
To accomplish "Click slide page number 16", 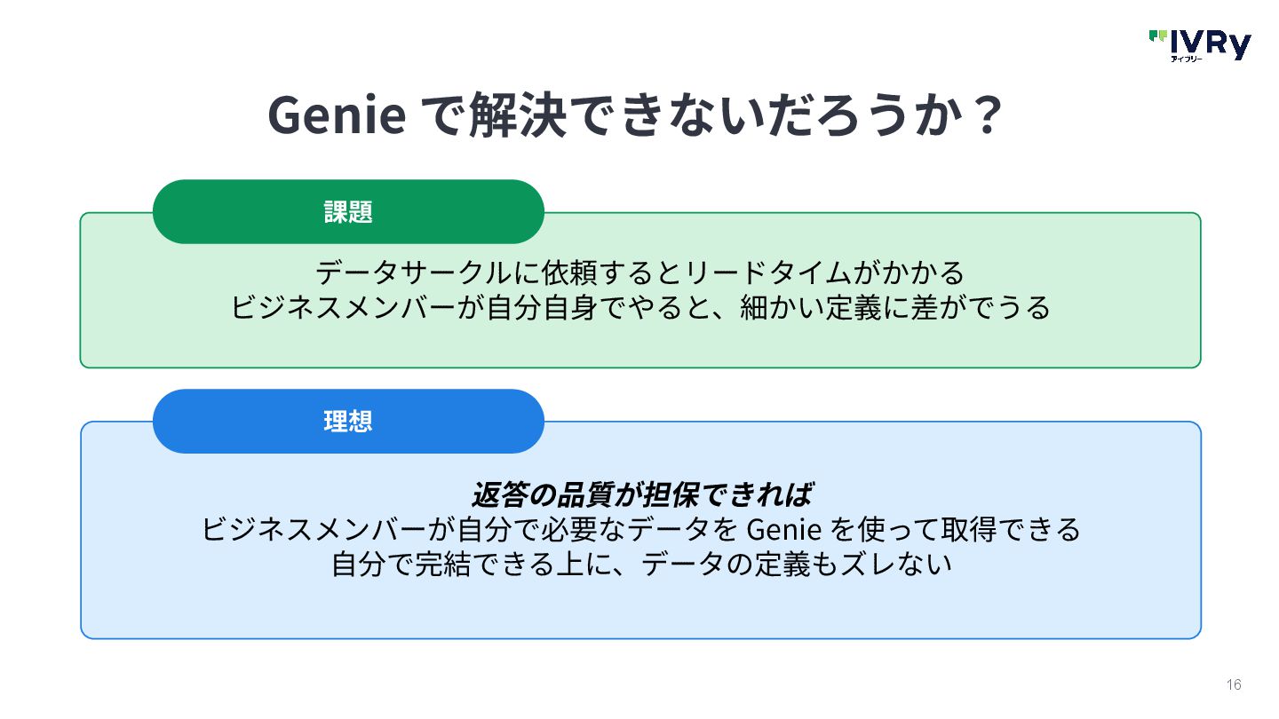I will 1234,684.
